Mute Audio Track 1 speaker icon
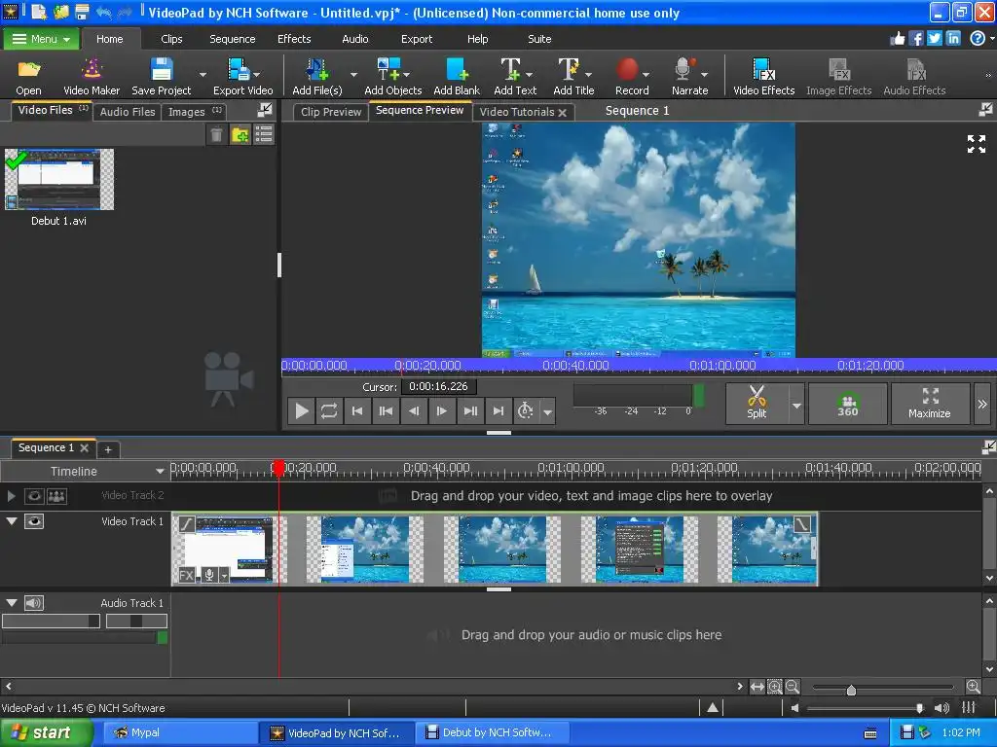The width and height of the screenshot is (997, 747). pyautogui.click(x=34, y=603)
